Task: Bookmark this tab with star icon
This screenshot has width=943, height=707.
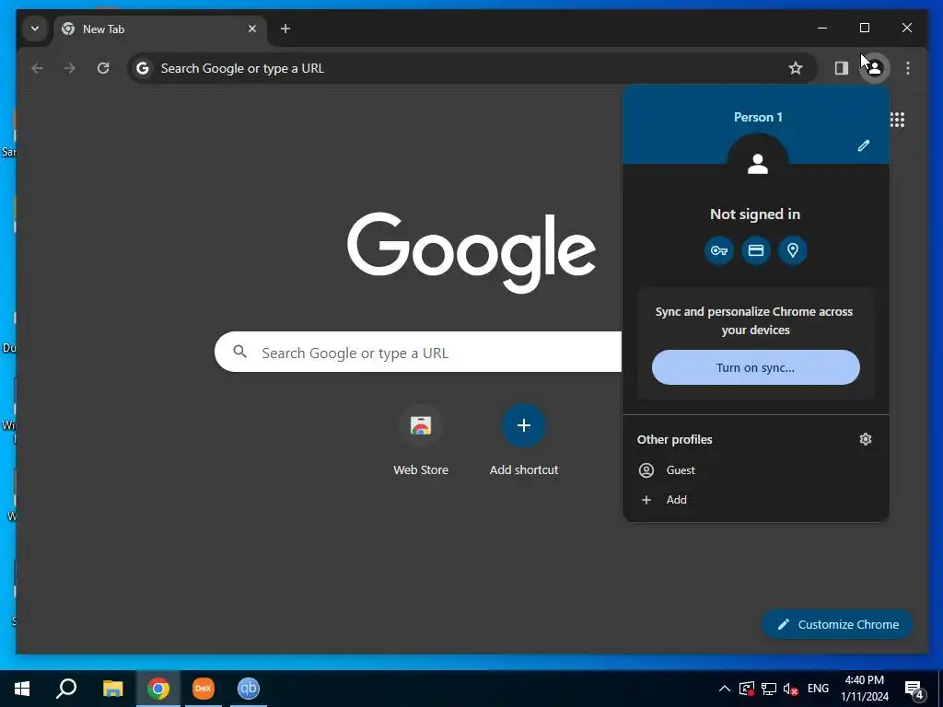Action: (x=796, y=68)
